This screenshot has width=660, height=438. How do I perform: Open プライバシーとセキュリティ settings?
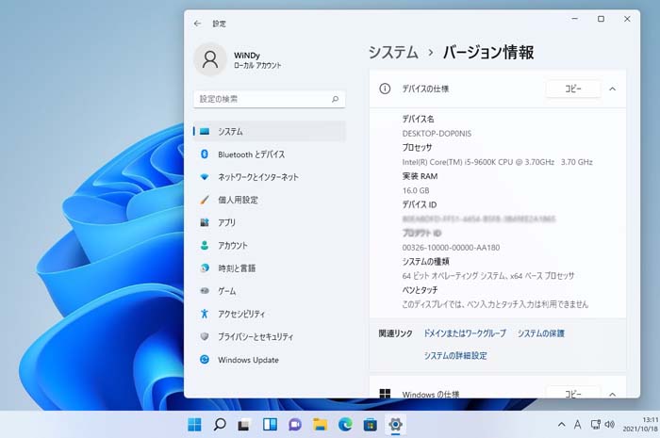(270, 336)
